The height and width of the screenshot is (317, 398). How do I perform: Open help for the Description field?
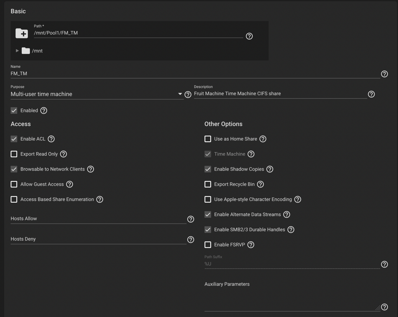(x=371, y=94)
